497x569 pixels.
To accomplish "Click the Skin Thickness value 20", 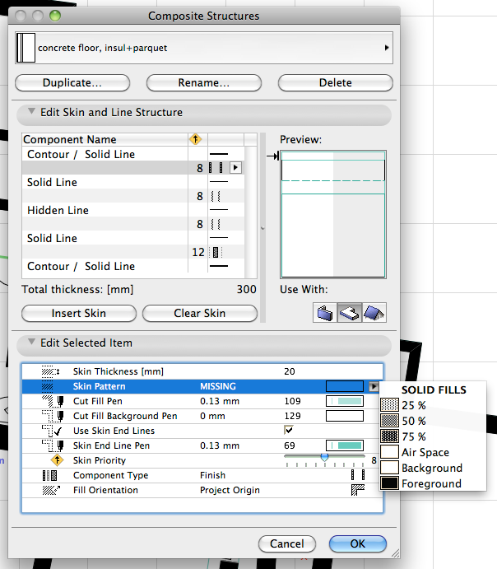I will (290, 371).
